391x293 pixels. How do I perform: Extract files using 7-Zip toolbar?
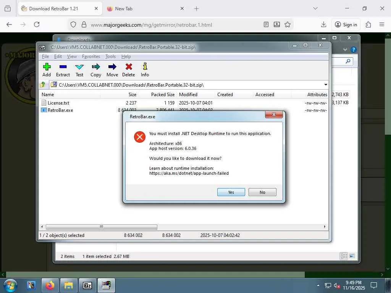click(x=63, y=70)
